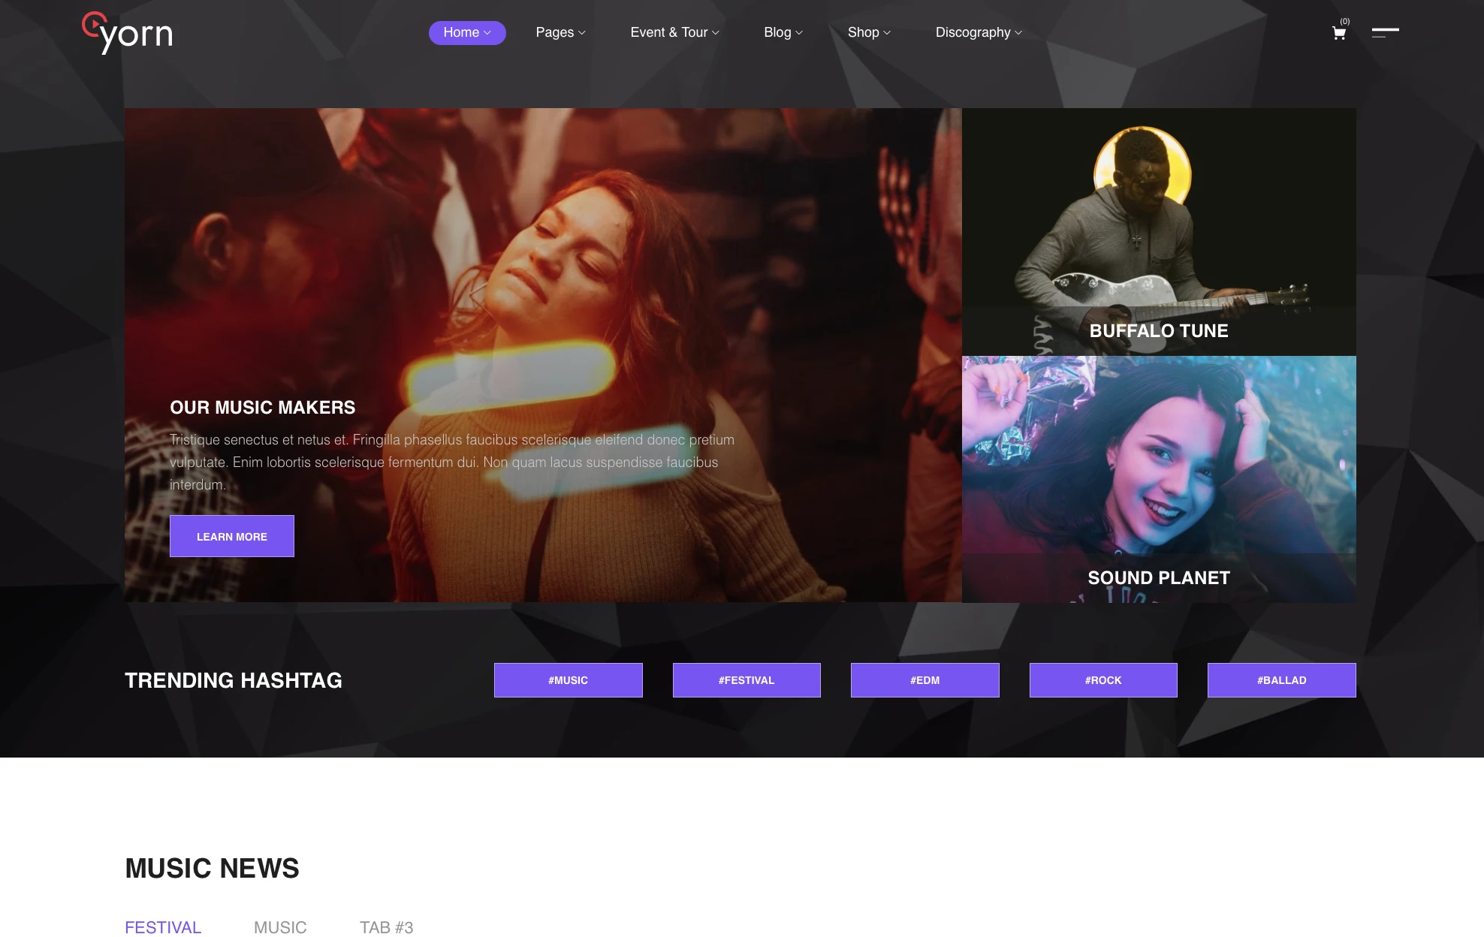
Task: Open the Discography menu item
Action: 979,32
